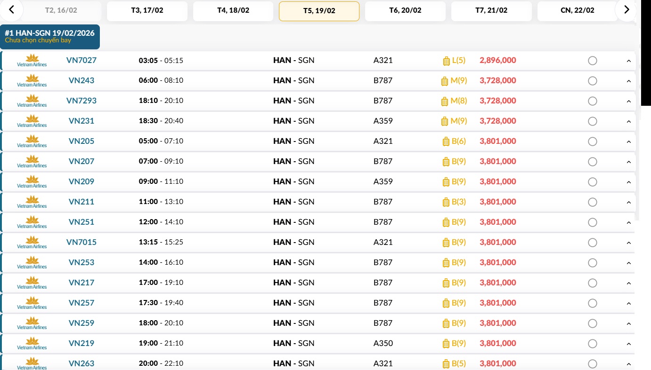Click the baggage icon for flight VN211

[x=446, y=202]
